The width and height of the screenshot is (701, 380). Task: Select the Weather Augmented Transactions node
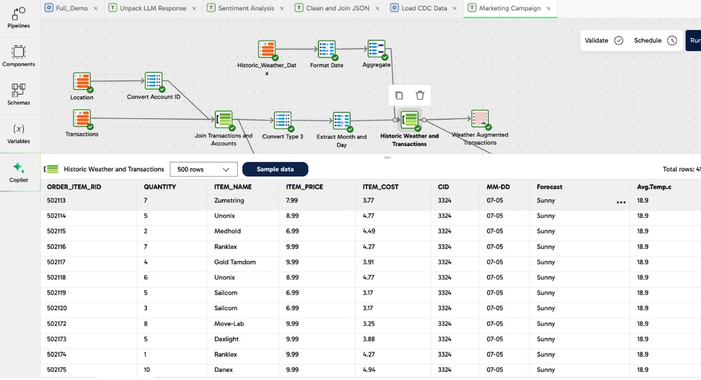(x=480, y=120)
